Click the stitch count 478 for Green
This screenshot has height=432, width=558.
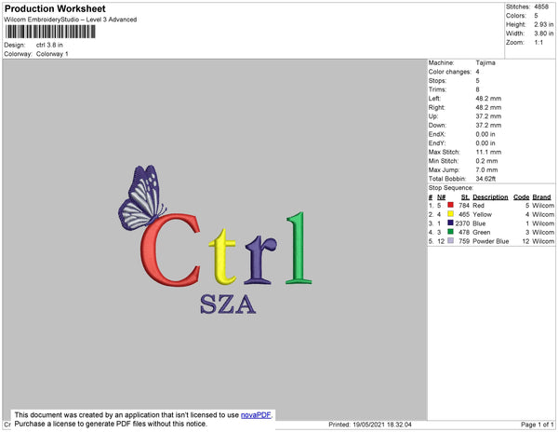pyautogui.click(x=464, y=232)
